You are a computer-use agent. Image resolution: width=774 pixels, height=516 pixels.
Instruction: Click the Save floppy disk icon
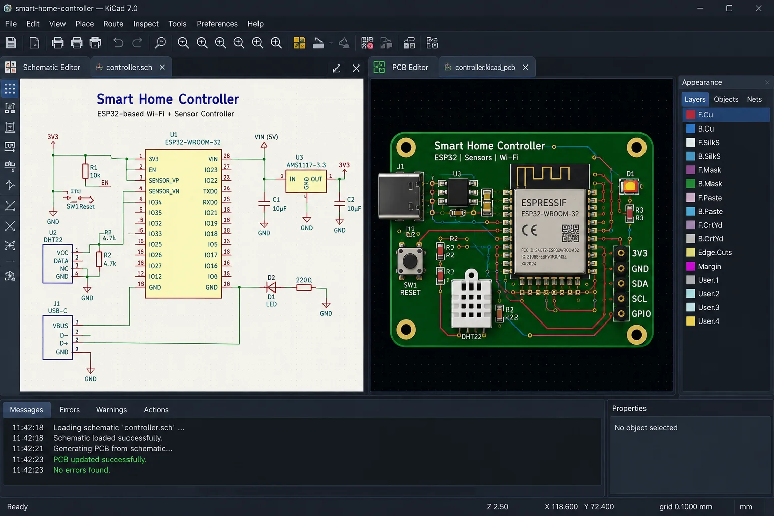11,43
